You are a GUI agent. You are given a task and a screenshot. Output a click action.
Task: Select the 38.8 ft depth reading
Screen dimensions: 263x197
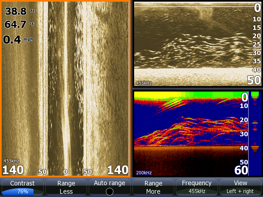point(20,11)
